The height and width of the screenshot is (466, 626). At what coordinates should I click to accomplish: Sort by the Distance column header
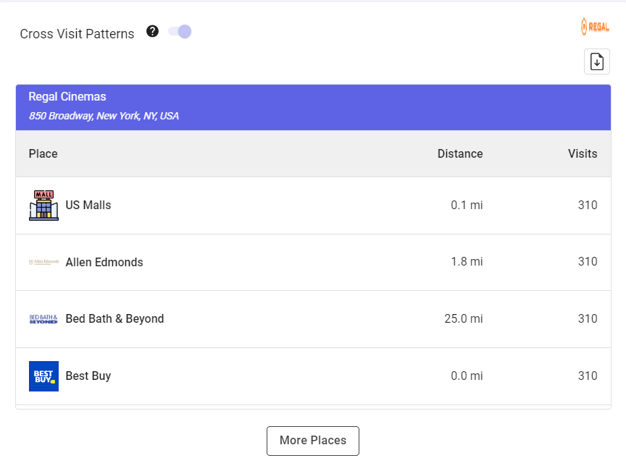pos(459,153)
